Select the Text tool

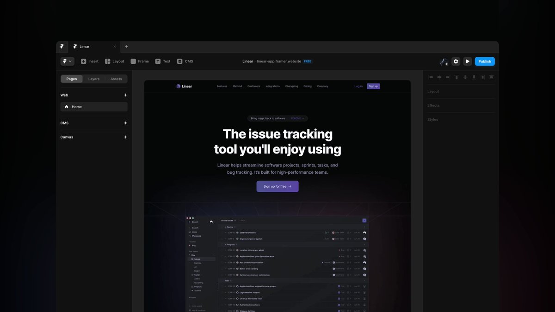[157, 61]
